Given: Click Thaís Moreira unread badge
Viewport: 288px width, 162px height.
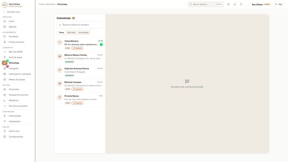Looking at the screenshot, I should [101, 44].
